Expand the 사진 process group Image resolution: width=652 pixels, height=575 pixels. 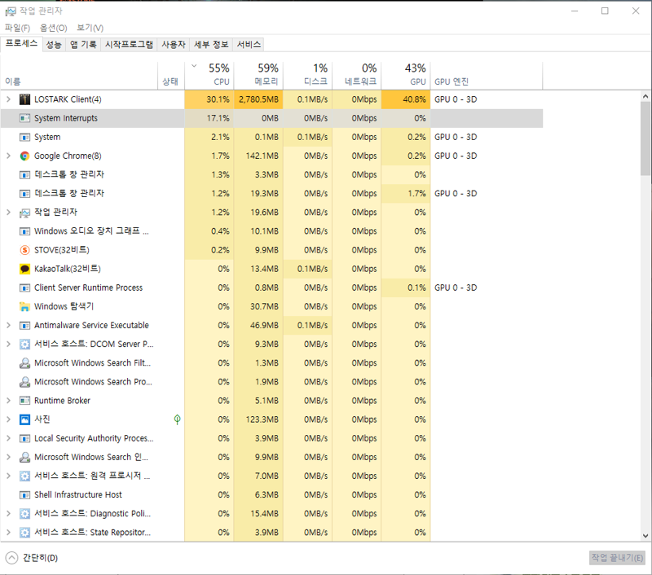(8, 419)
